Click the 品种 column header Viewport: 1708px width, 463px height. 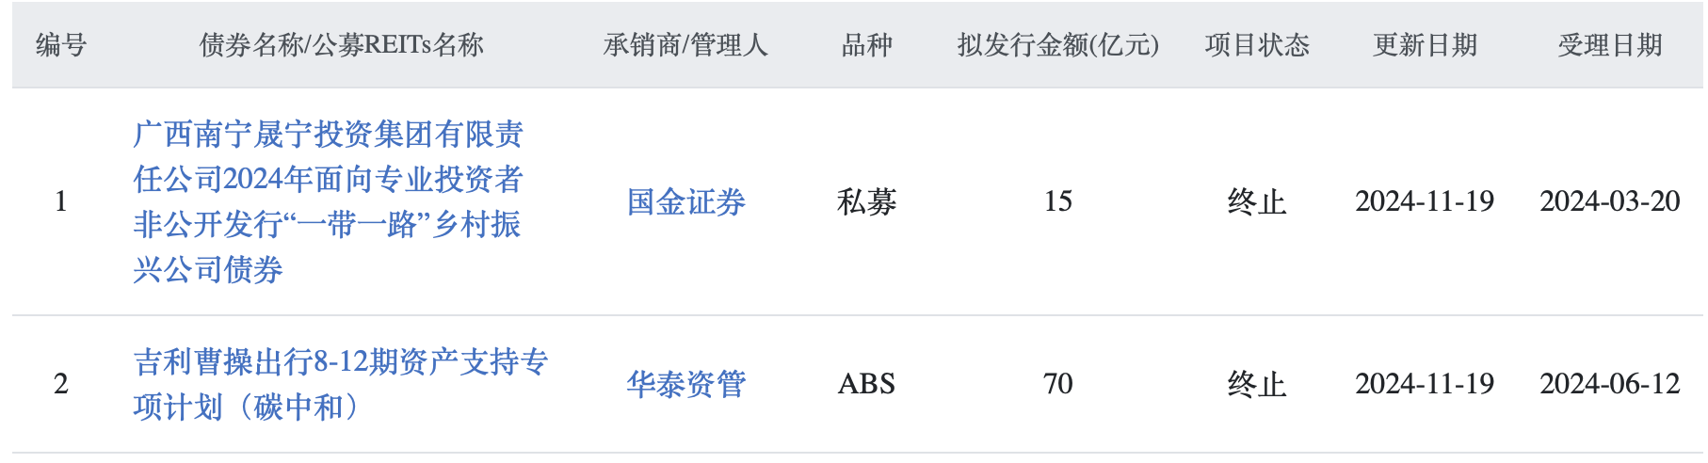[x=866, y=45]
